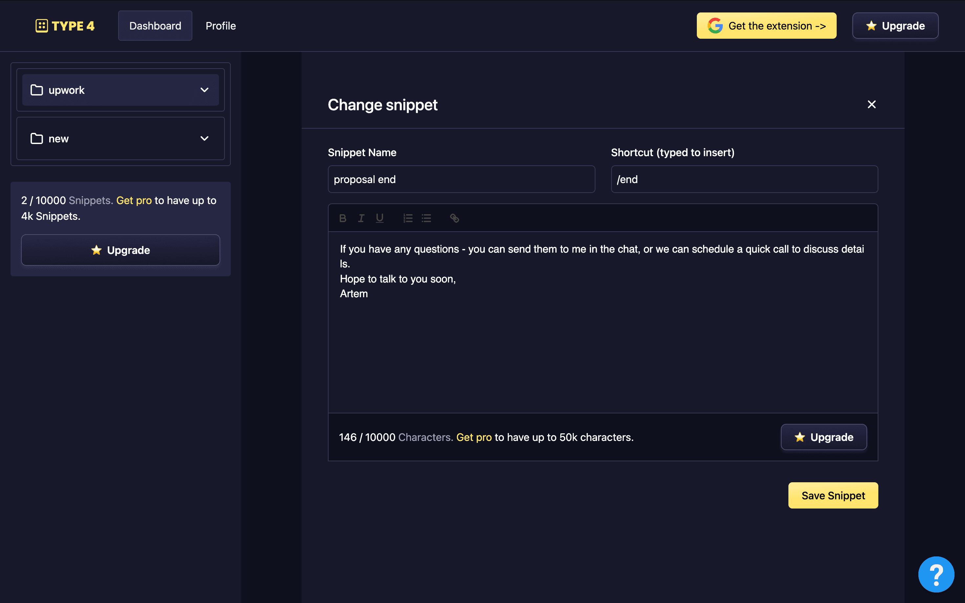Click the Get pro link near snippet count
The height and width of the screenshot is (603, 965).
click(x=134, y=200)
